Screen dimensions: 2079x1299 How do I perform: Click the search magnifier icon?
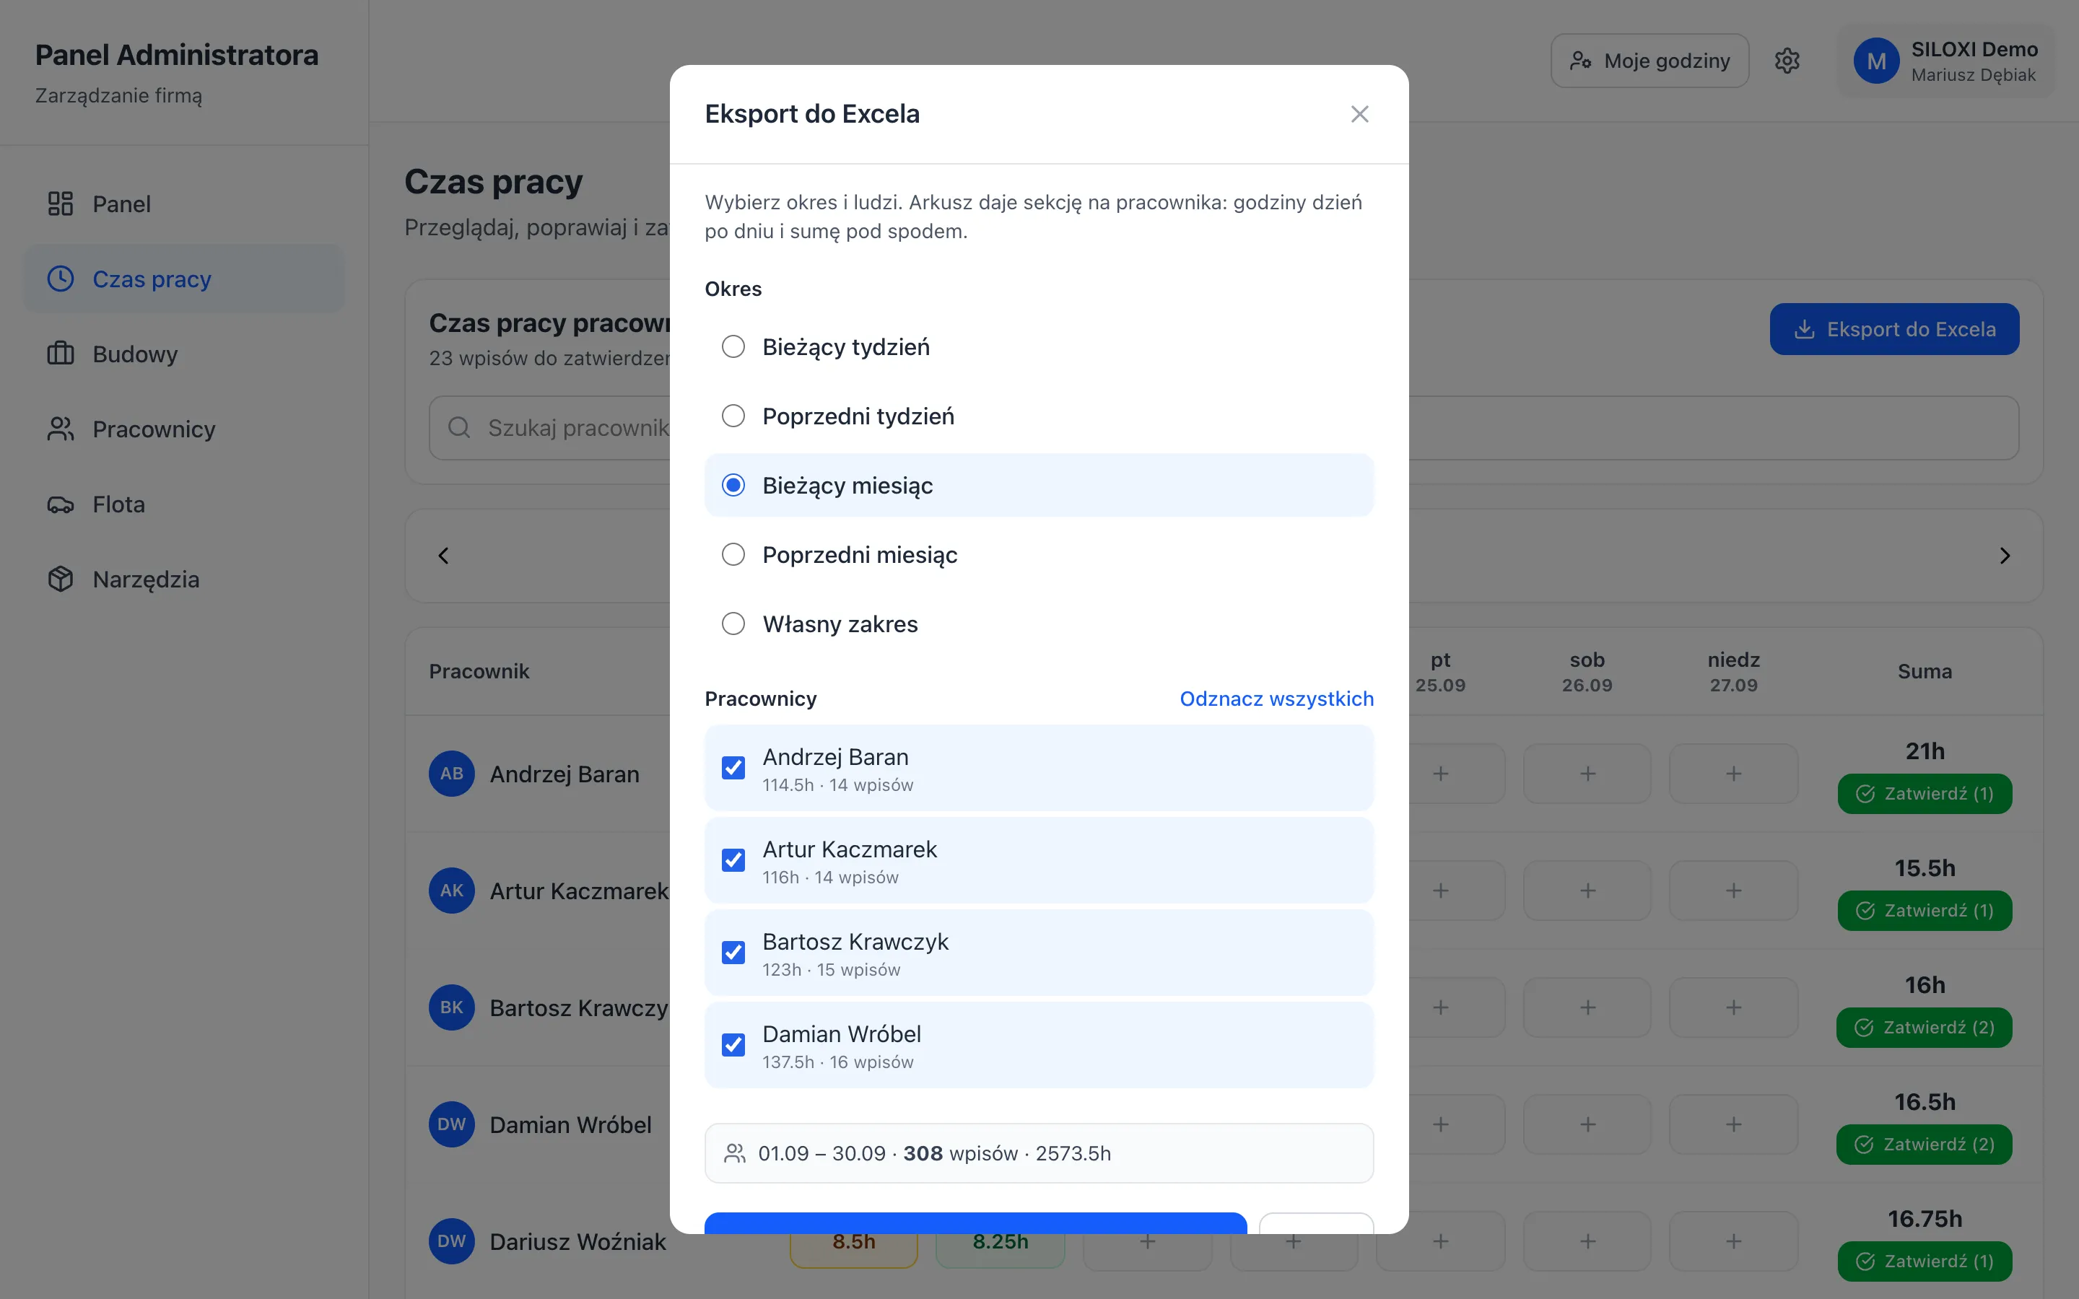460,428
